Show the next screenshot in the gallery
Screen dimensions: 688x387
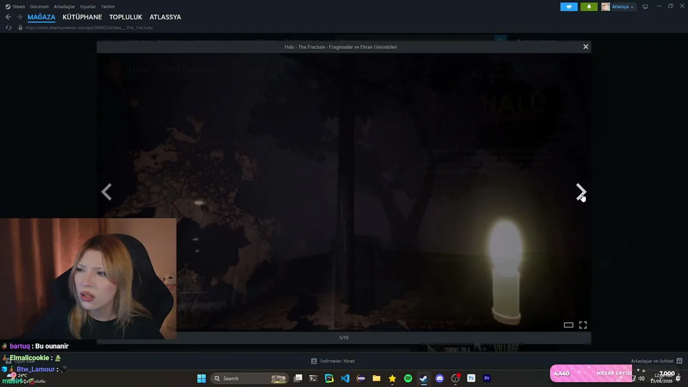pos(580,191)
